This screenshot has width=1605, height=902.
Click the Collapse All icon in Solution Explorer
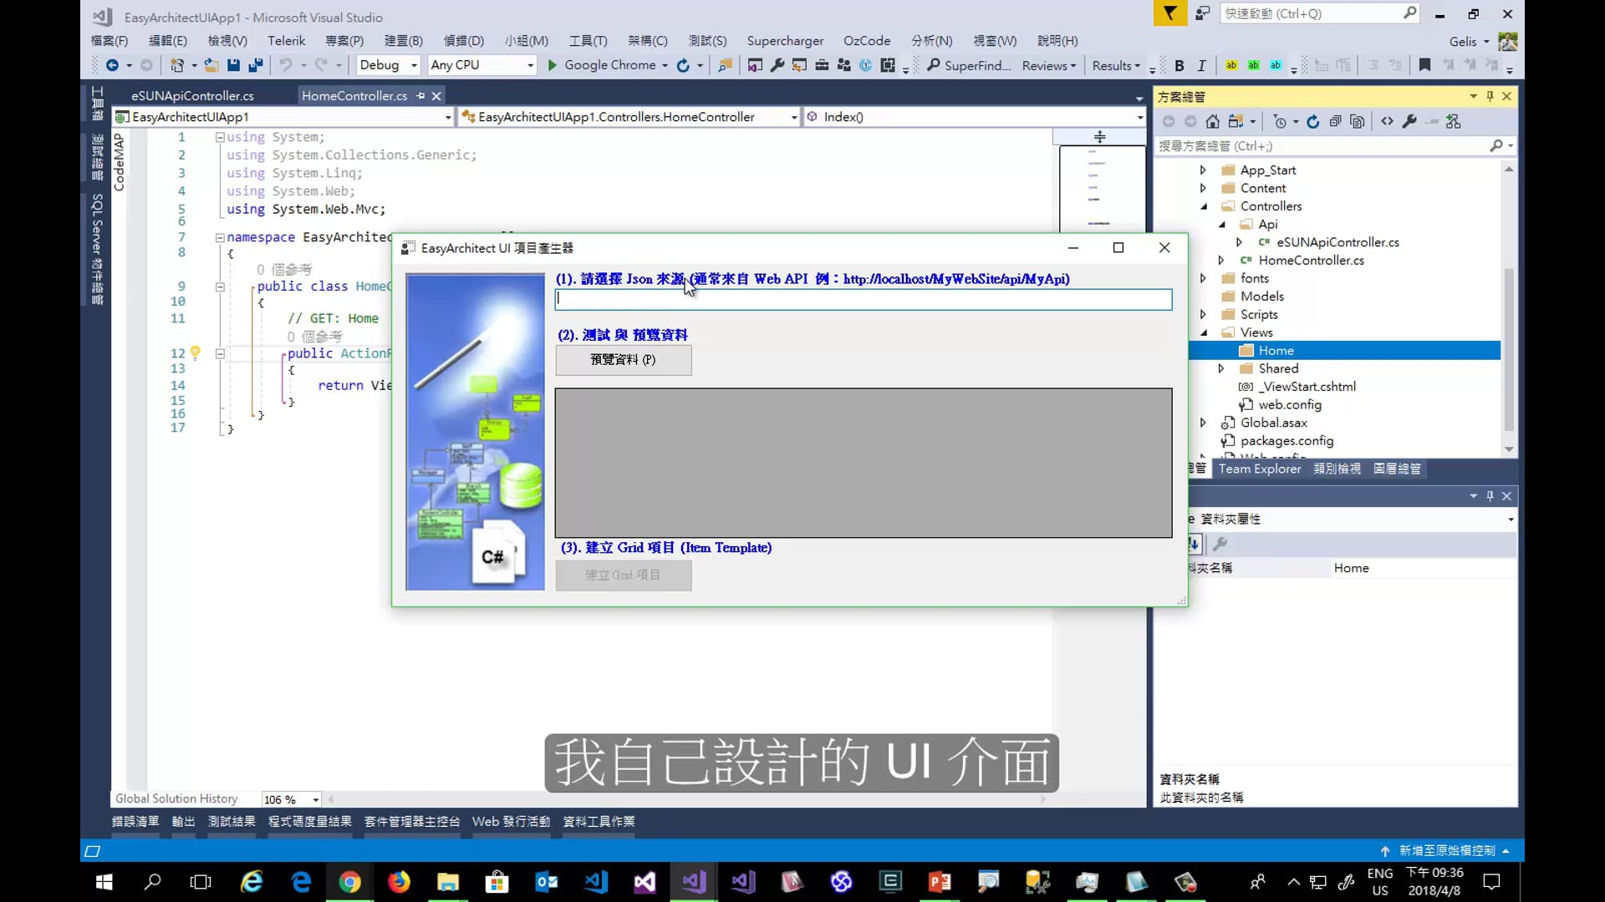pyautogui.click(x=1335, y=122)
